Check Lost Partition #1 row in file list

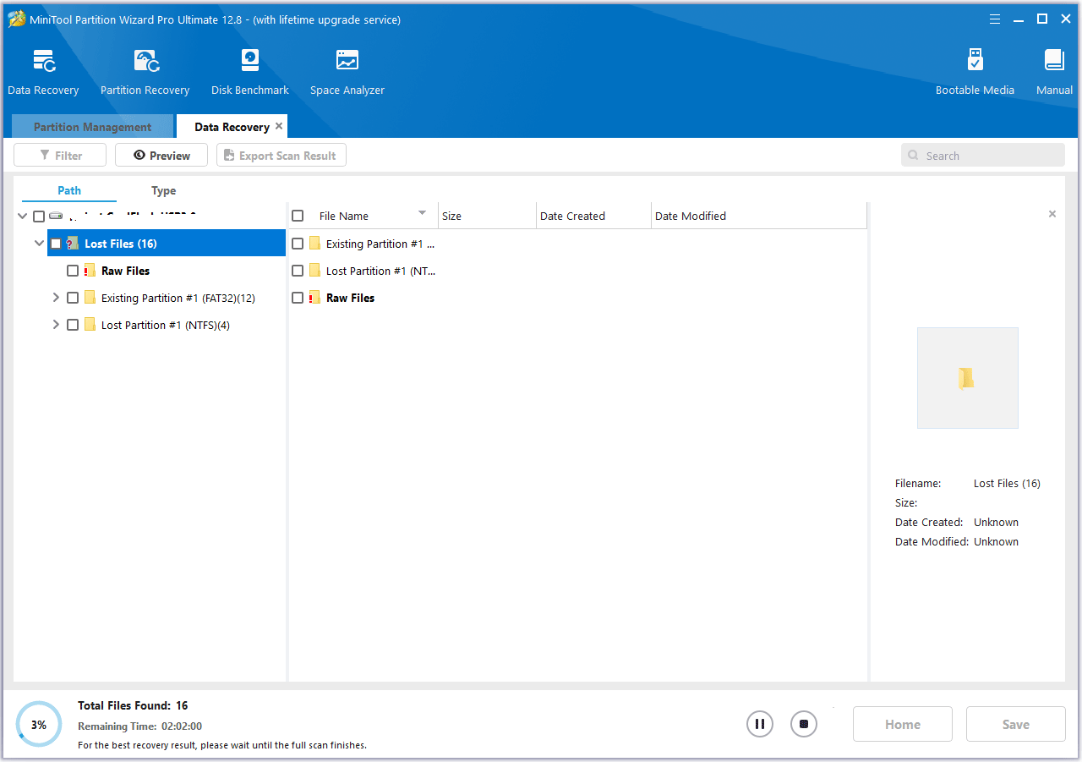point(298,271)
